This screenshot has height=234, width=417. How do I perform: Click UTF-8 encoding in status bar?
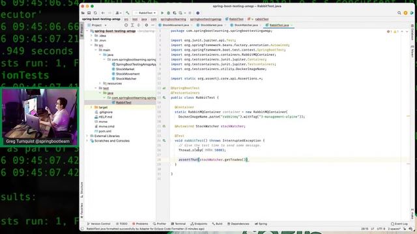pyautogui.click(x=381, y=229)
